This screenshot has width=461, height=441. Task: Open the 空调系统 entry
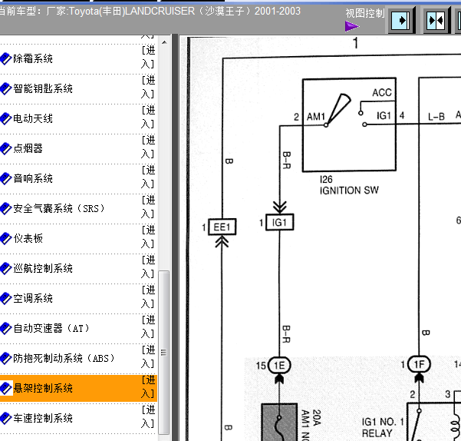point(33,299)
